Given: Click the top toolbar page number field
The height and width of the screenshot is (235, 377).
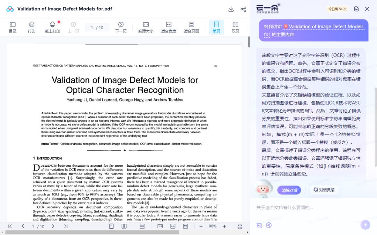Looking at the screenshot, I should click(97, 28).
